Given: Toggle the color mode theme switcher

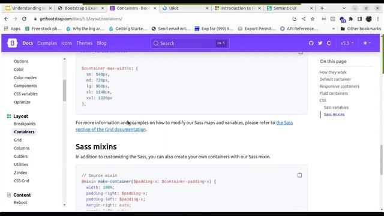Looking at the screenshot, I should tap(367, 43).
